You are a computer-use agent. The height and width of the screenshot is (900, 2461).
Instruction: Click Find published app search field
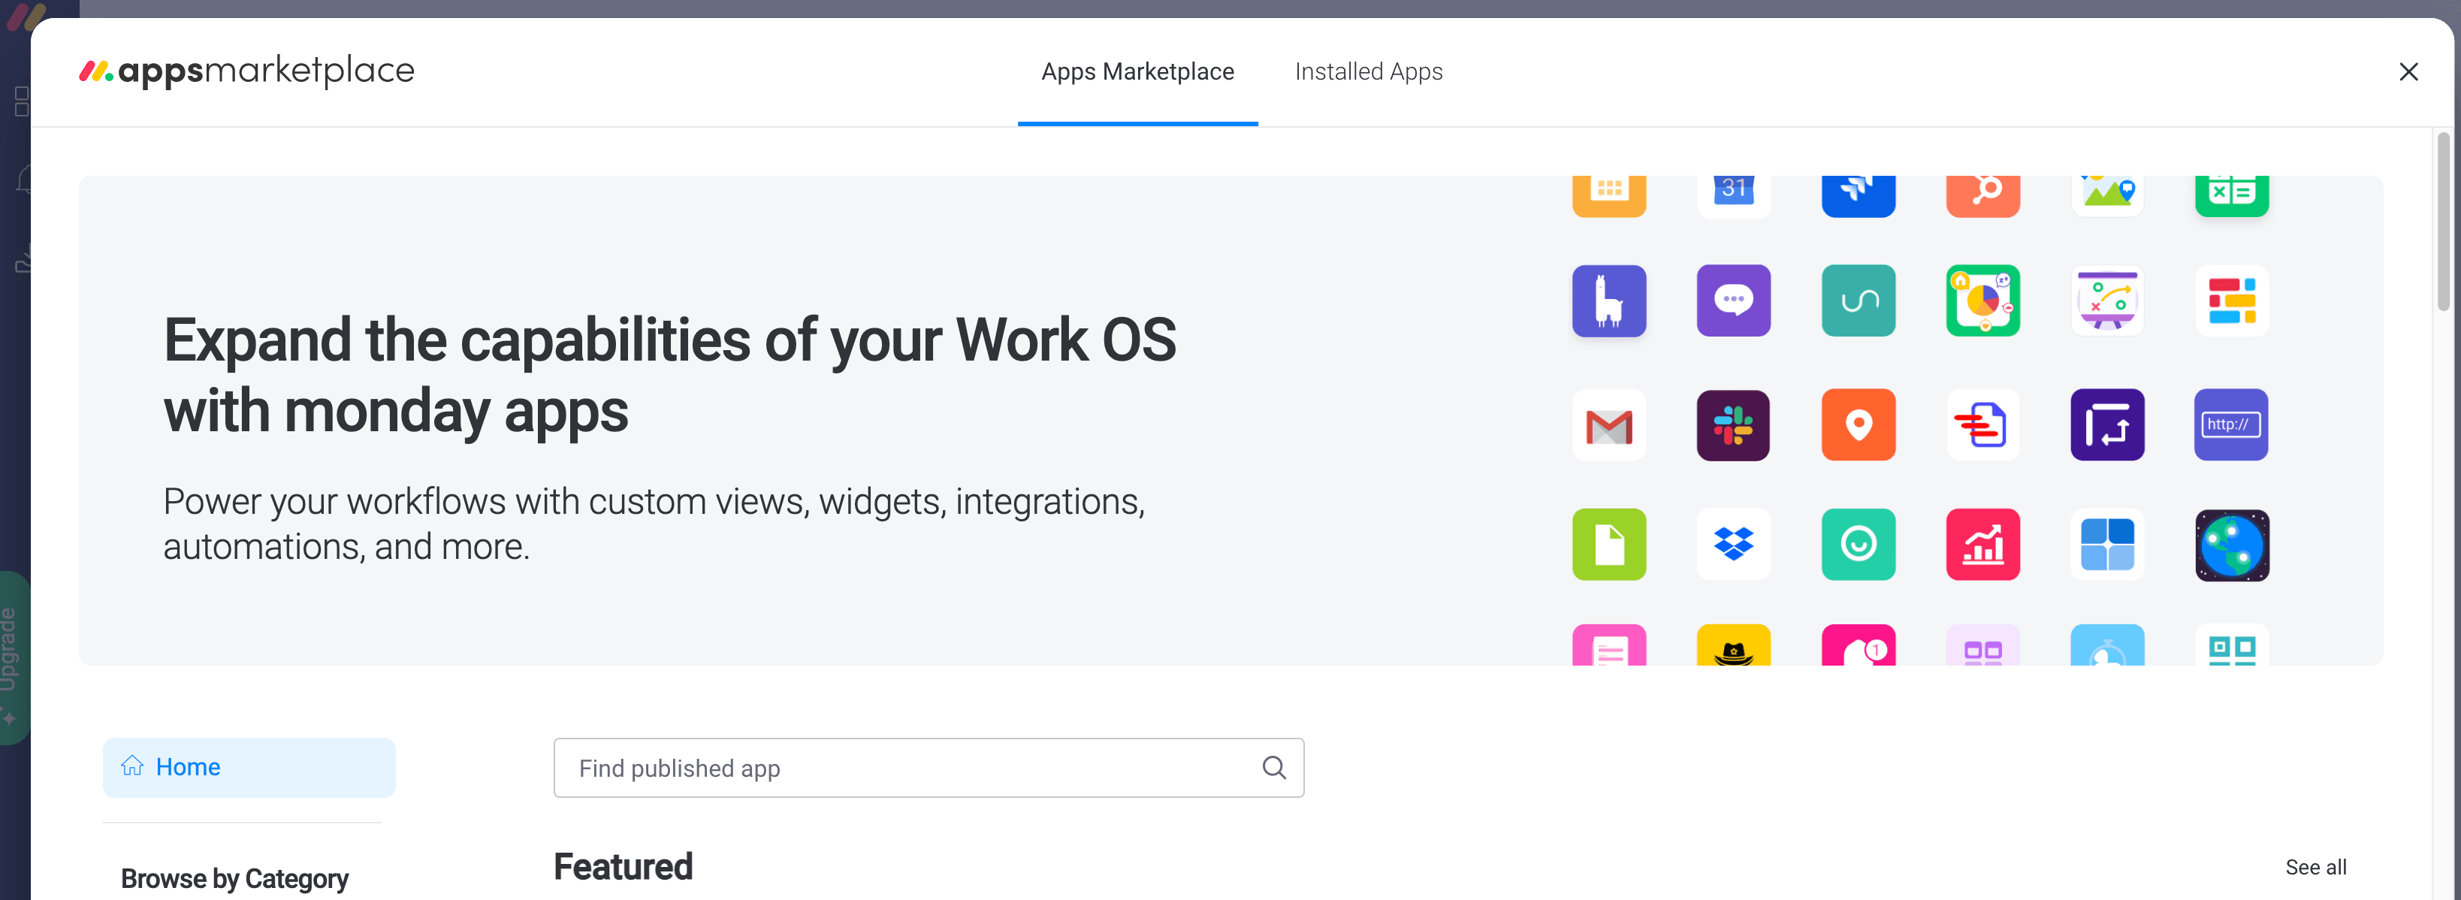click(929, 768)
